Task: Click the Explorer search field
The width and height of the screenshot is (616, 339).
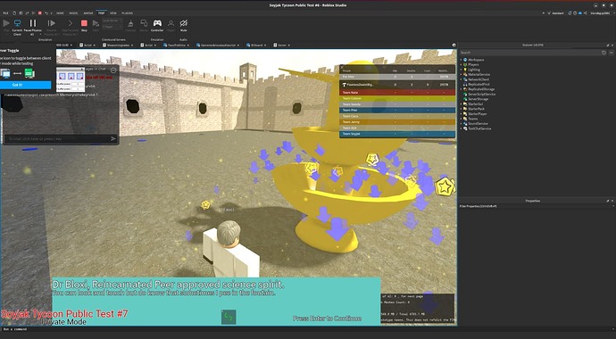Action: point(530,52)
